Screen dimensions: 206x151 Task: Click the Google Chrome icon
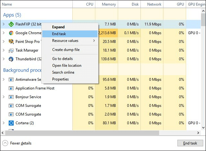point(11,33)
